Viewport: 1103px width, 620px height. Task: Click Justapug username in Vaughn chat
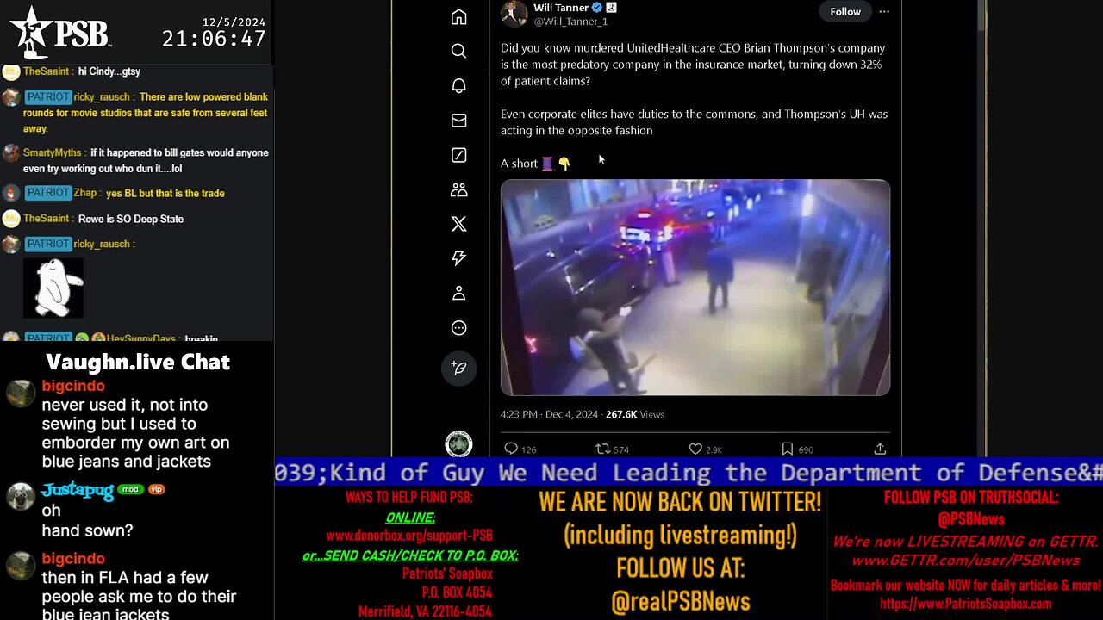point(78,491)
